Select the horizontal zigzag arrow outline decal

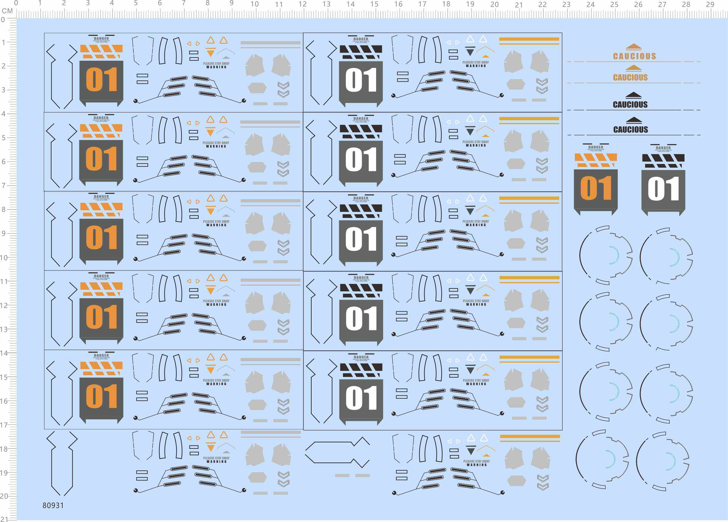click(x=337, y=452)
